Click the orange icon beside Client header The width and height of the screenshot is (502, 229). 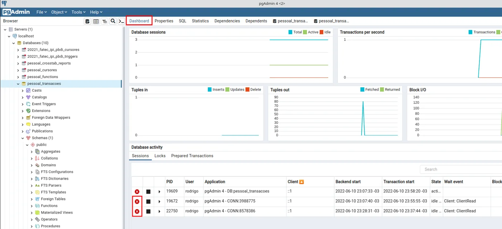pyautogui.click(x=302, y=182)
